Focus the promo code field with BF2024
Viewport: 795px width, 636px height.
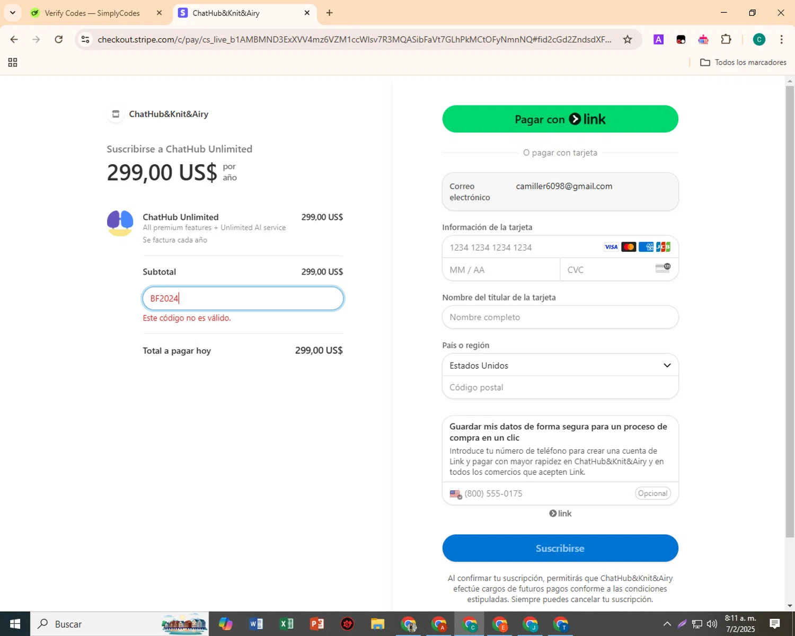click(243, 298)
